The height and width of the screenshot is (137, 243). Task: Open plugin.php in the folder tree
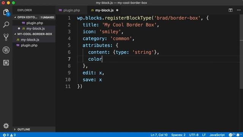(x=34, y=45)
